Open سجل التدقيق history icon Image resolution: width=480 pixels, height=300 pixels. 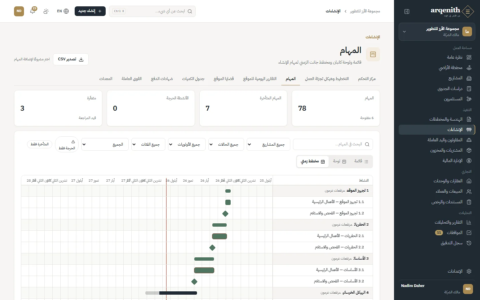(x=469, y=243)
